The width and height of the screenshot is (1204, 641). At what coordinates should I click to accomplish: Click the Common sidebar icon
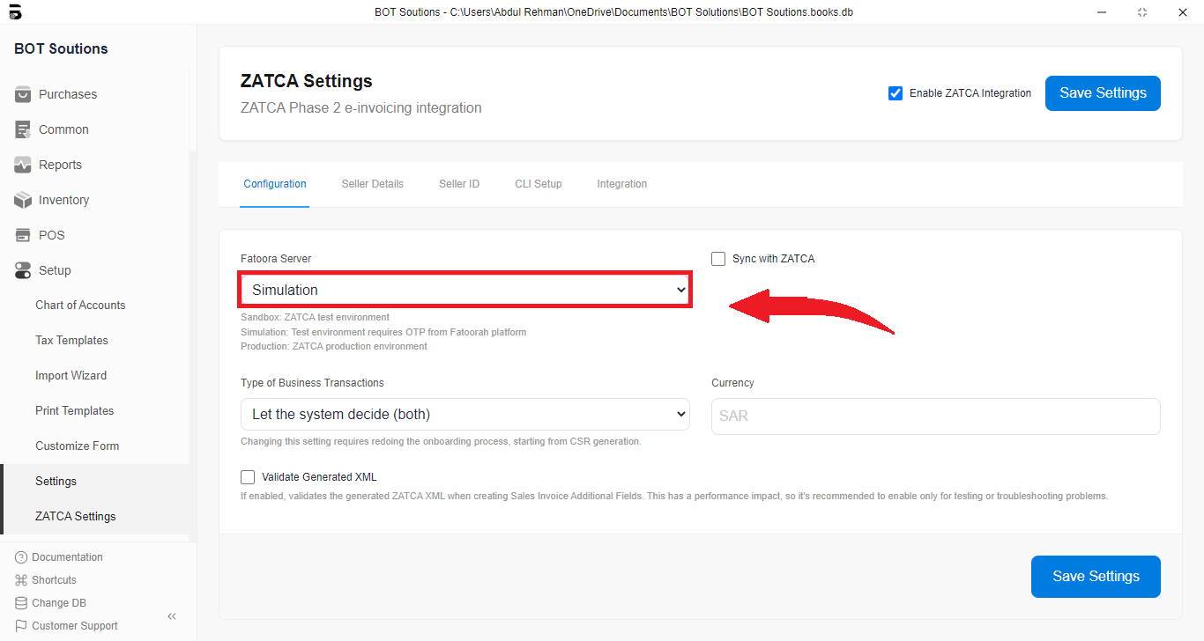coord(23,129)
